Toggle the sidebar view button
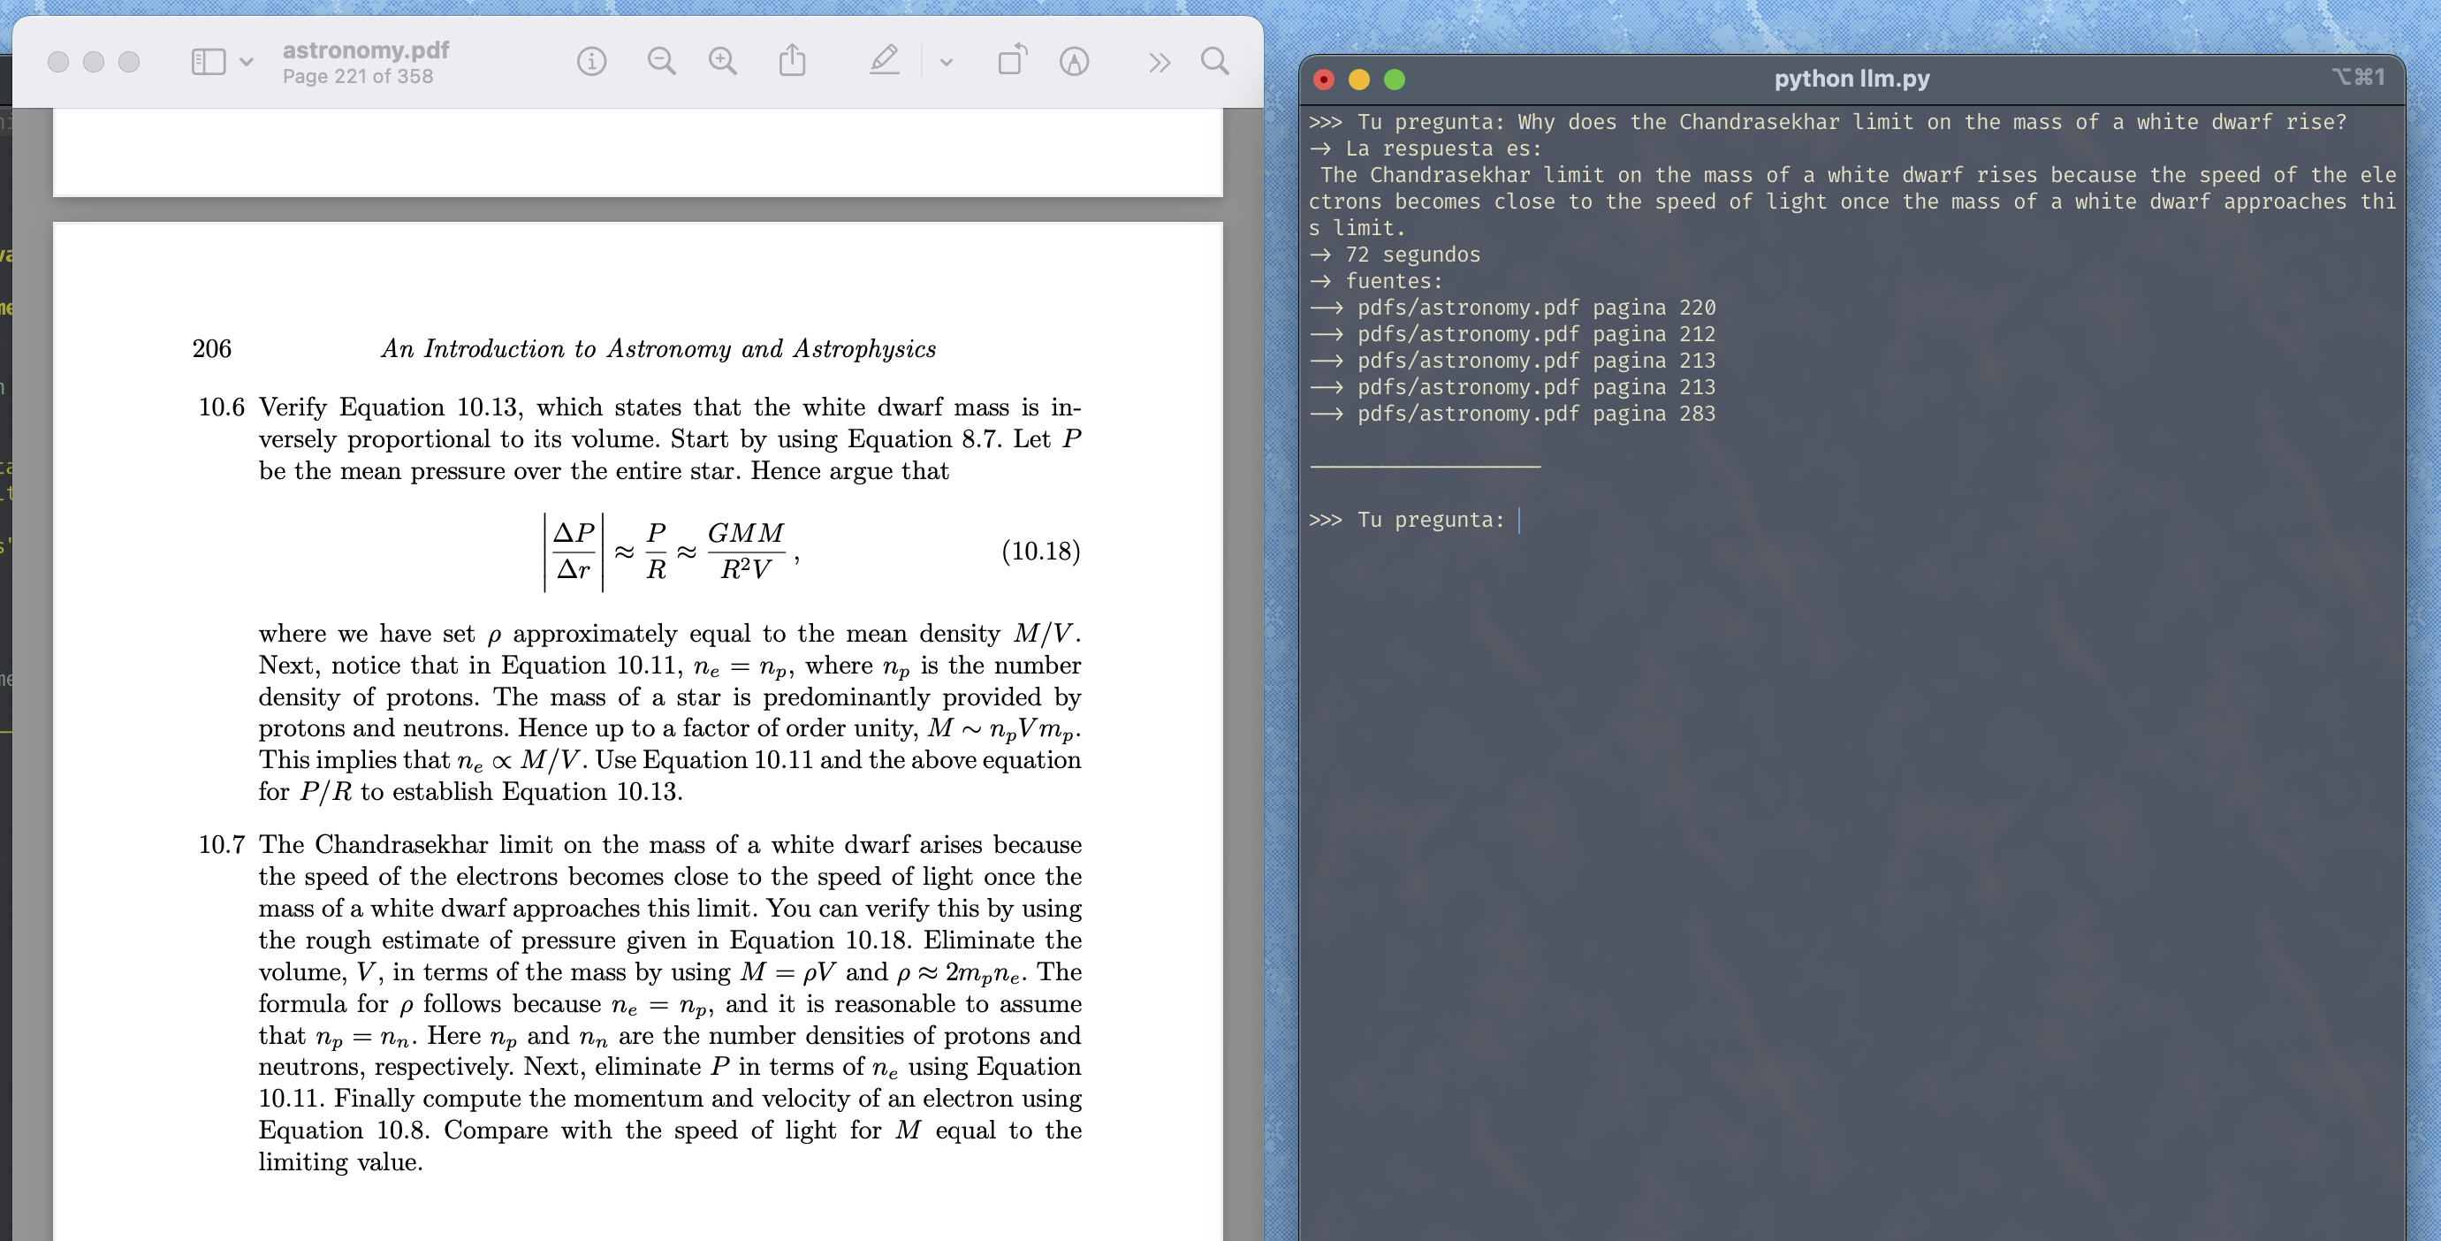This screenshot has width=2441, height=1241. 209,62
